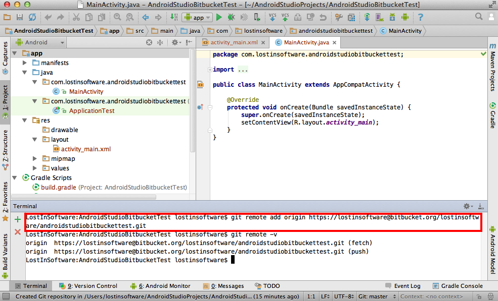The width and height of the screenshot is (498, 301).
Task: Expand the manifests folder in project tree
Action: pos(25,63)
